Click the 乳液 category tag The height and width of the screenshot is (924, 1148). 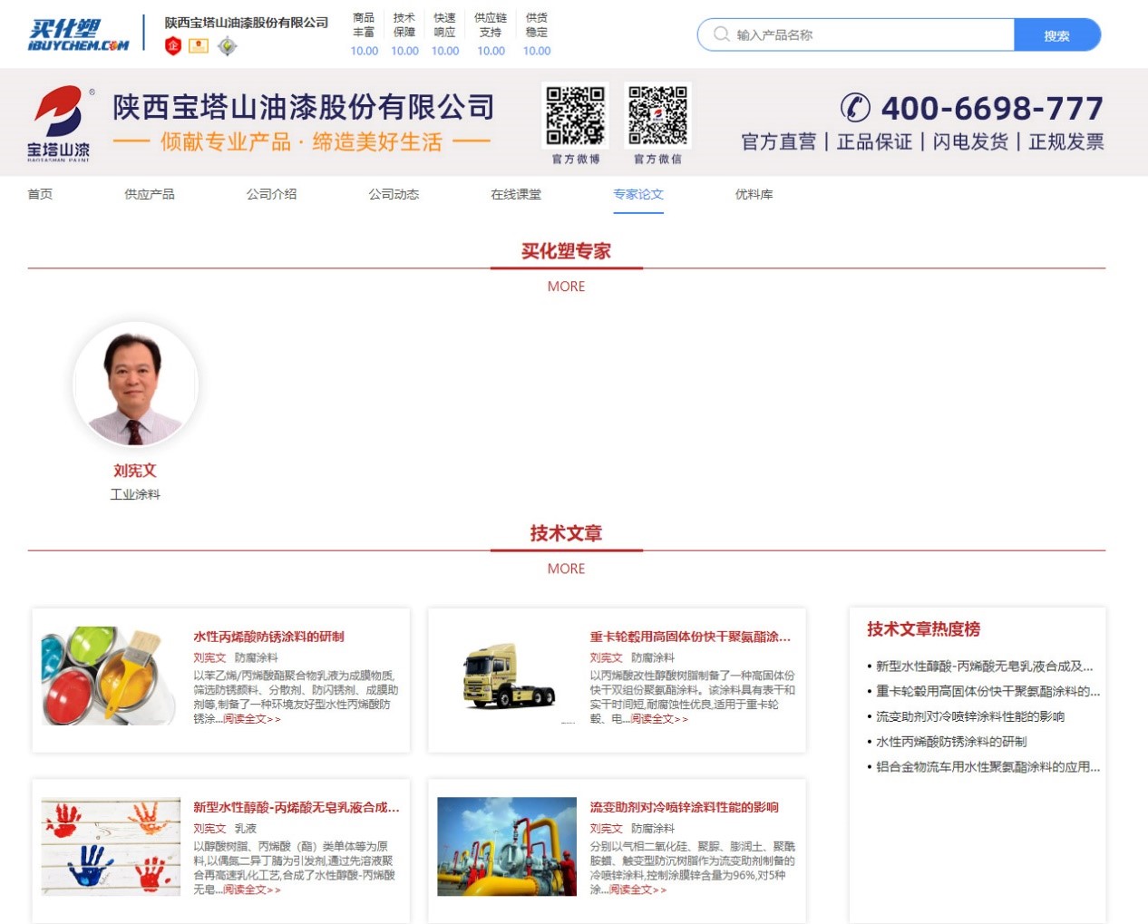(x=246, y=829)
